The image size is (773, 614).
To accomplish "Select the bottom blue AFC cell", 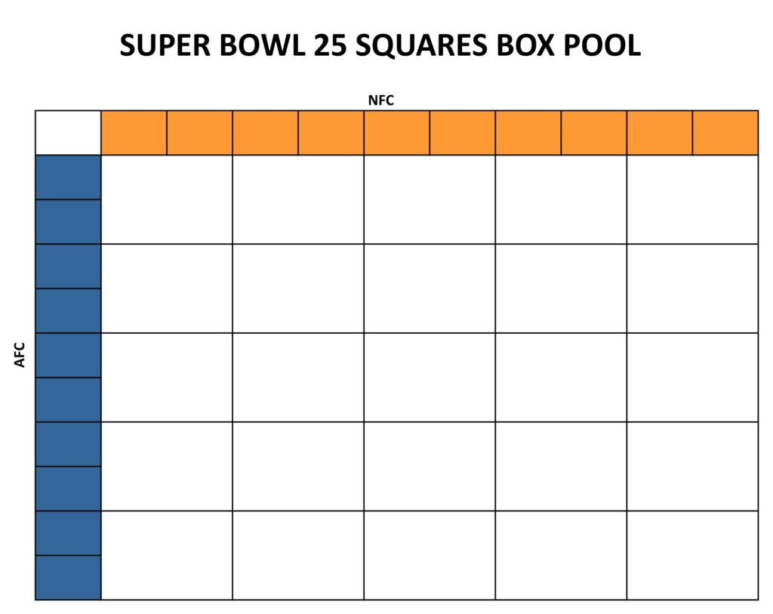I will [68, 578].
